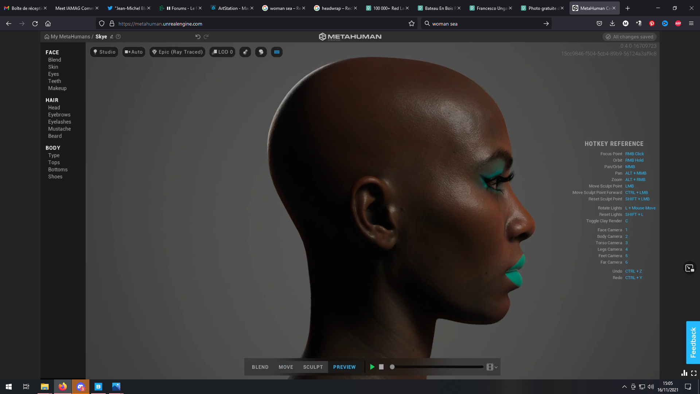This screenshot has height=394, width=700.
Task: Open the blue Feedback side button
Action: 693,342
